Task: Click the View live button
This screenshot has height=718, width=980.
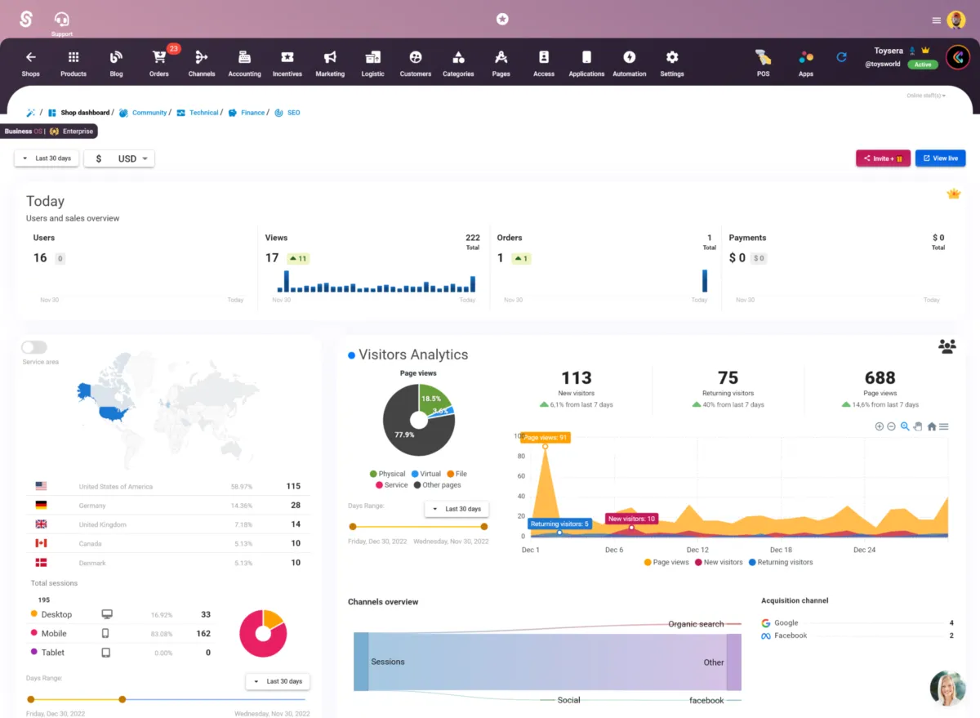Action: (941, 158)
